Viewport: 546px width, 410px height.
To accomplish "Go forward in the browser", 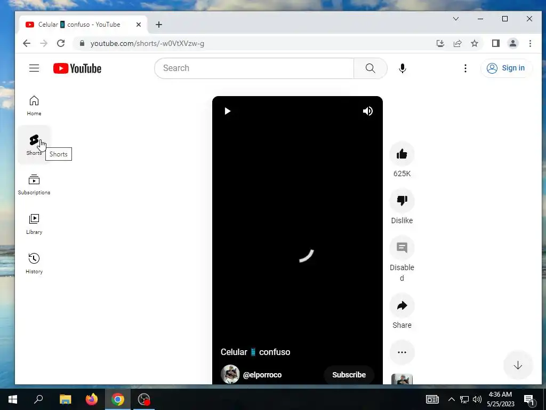I will [x=44, y=43].
